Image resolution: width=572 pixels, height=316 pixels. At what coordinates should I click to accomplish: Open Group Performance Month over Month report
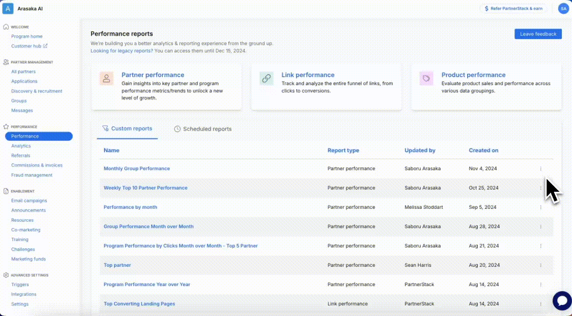(148, 226)
